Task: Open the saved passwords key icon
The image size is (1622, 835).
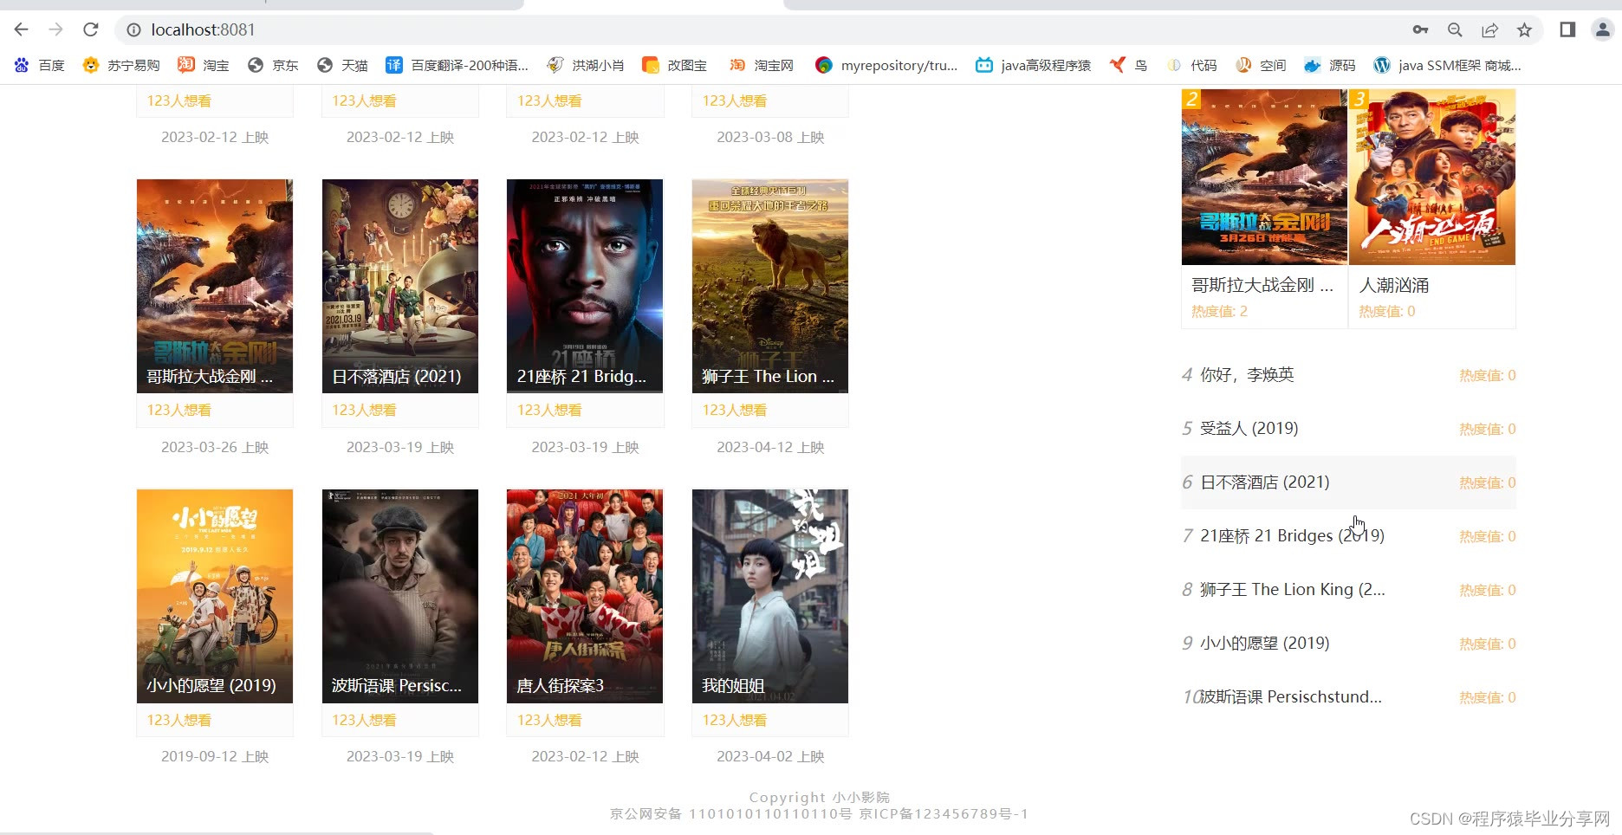Action: (x=1420, y=29)
